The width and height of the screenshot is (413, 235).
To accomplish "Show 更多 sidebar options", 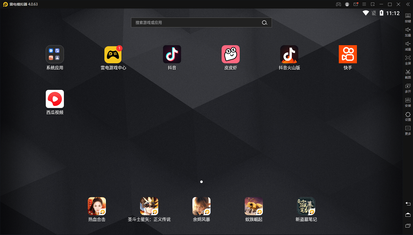I will click(x=408, y=130).
